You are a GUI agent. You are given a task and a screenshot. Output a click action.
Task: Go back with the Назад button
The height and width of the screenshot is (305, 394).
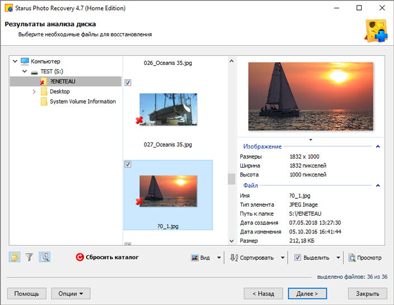coord(263,293)
